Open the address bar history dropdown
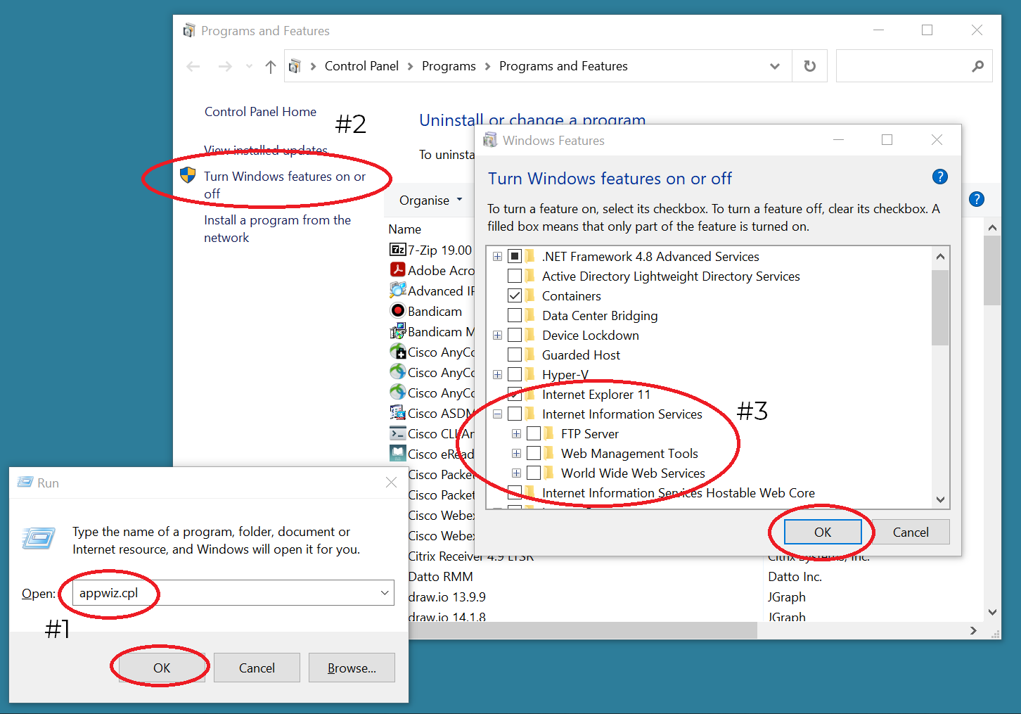Screen dimensions: 1021x714 point(775,66)
